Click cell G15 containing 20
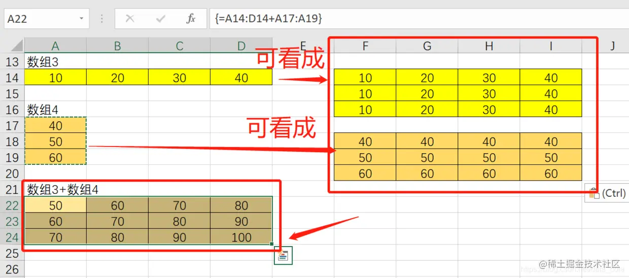 [x=427, y=94]
